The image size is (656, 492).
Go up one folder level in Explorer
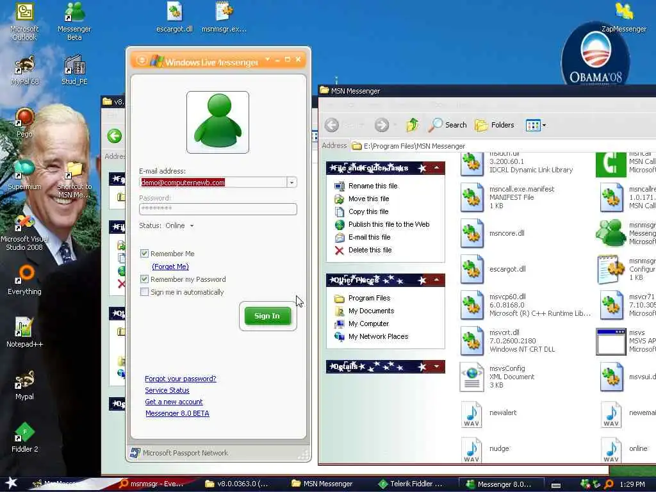tap(413, 125)
